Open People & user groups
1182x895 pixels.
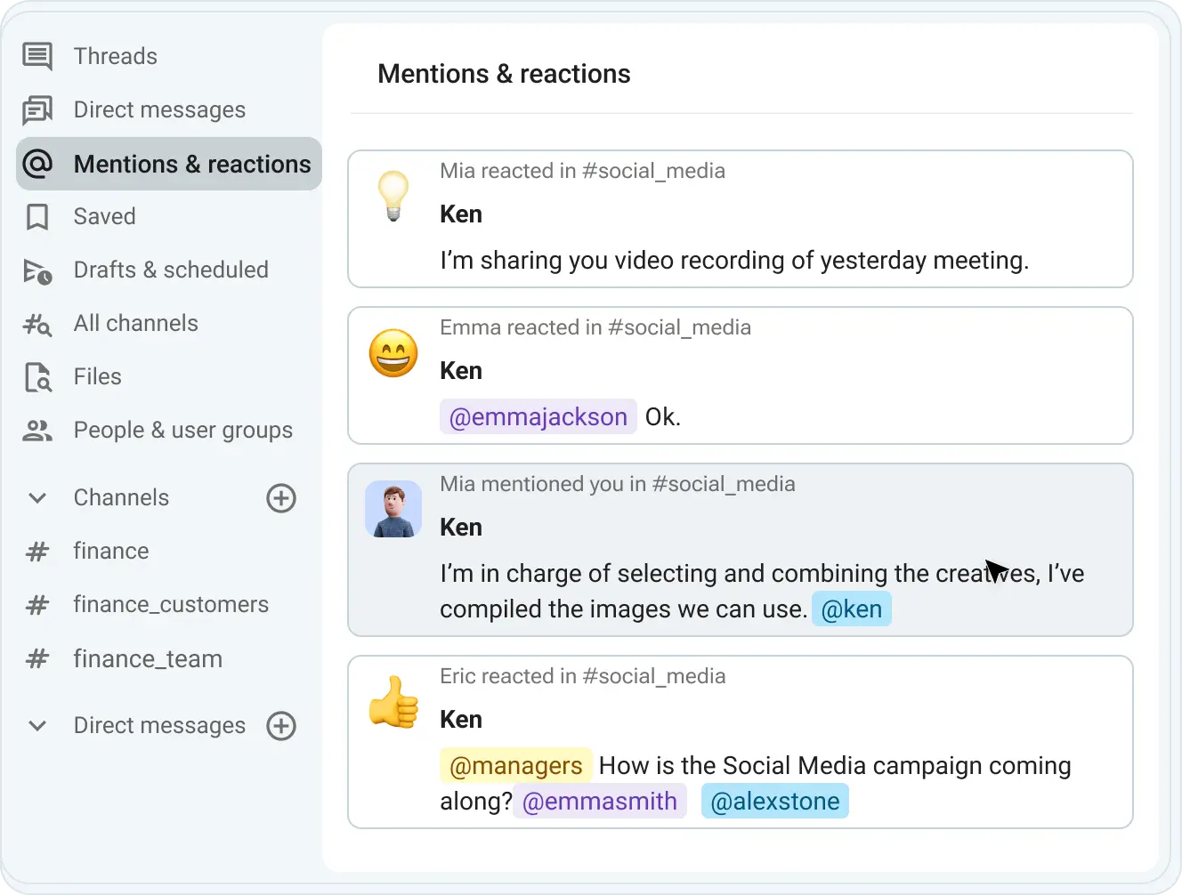point(168,430)
